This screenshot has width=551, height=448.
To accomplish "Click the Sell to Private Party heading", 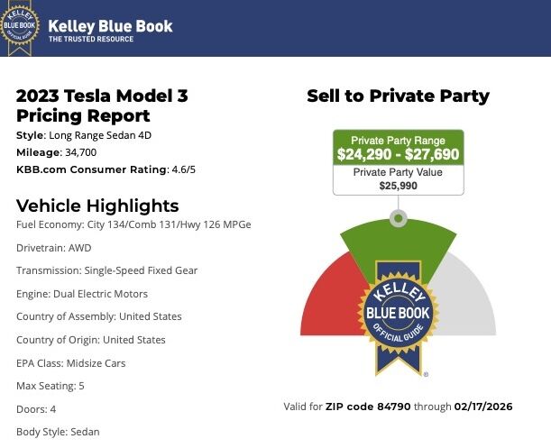I will 398,96.
